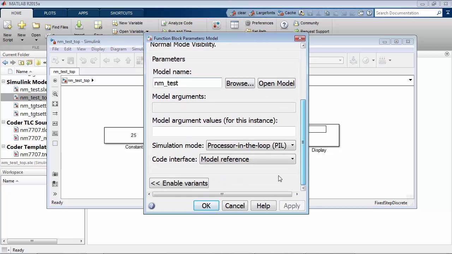Expand Simulink palette double-chevron
Screen dimensions: 452x254
pyautogui.click(x=55, y=194)
